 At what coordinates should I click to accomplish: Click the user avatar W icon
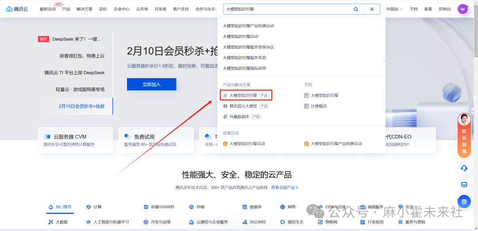[x=463, y=9]
